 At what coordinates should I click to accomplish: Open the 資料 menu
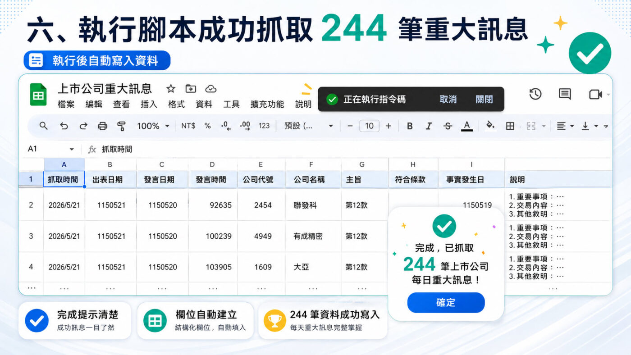[x=204, y=105]
